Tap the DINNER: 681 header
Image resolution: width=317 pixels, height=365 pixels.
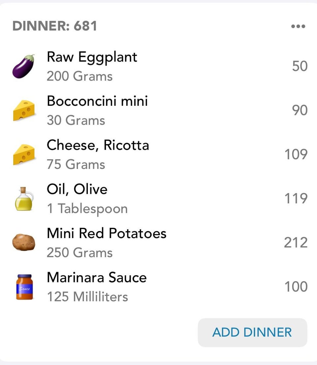click(x=55, y=26)
